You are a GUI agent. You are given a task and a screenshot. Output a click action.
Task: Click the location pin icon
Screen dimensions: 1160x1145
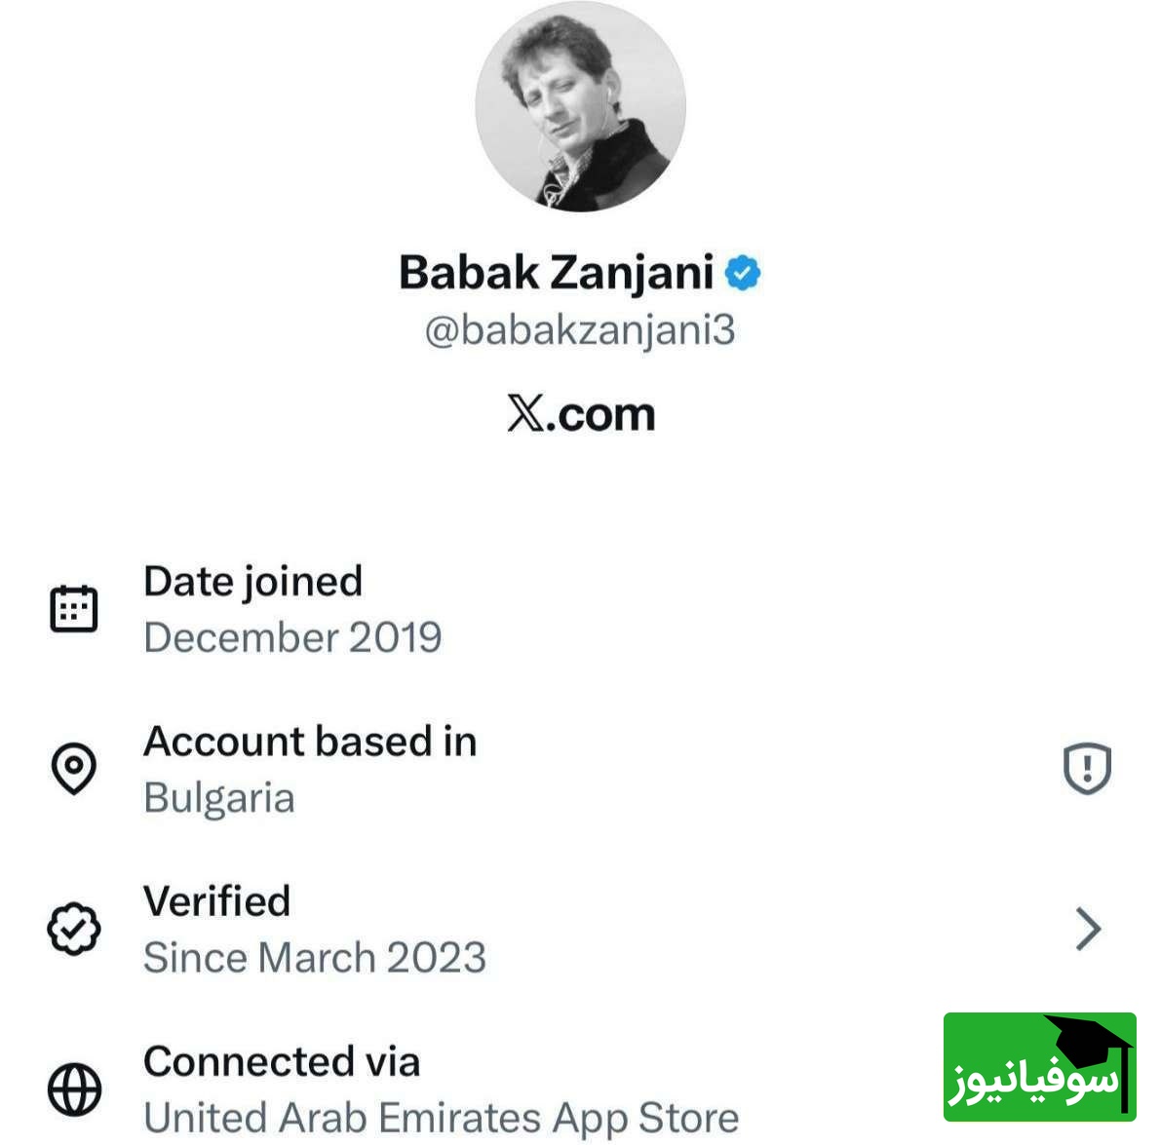coord(74,769)
